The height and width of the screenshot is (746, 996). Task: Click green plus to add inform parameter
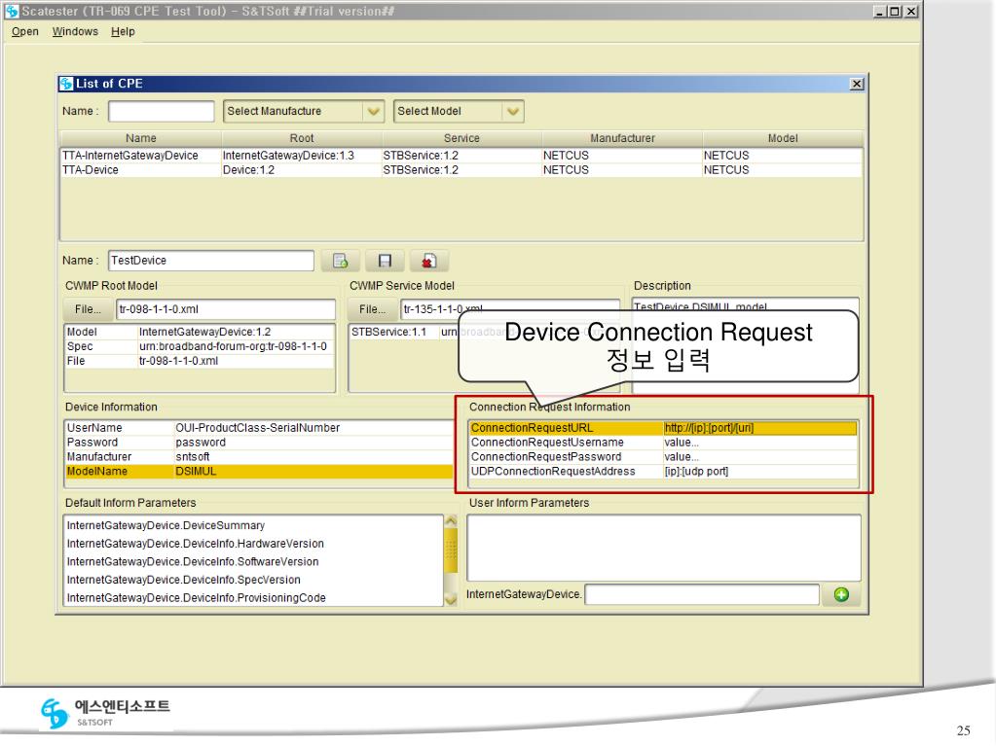pyautogui.click(x=843, y=594)
